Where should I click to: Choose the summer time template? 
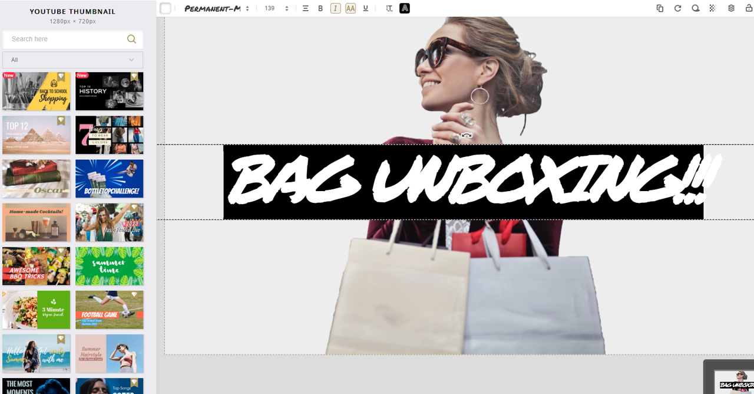point(110,266)
